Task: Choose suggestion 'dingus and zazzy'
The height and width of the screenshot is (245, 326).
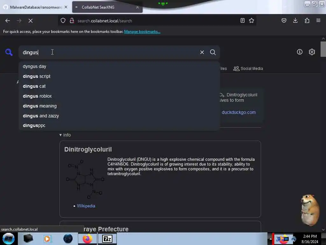Action: [x=119, y=115]
